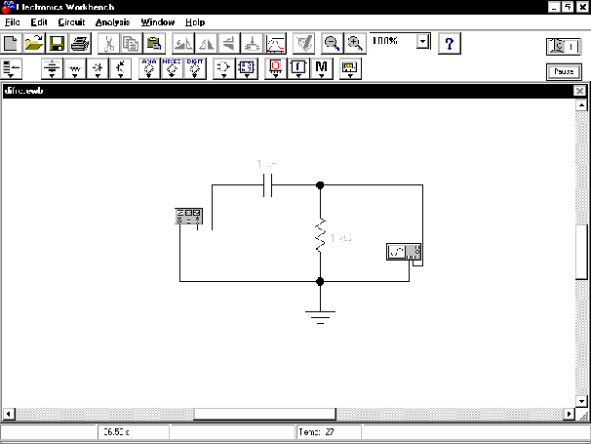The image size is (591, 444).
Task: Zoom in on the circuit
Action: (x=355, y=43)
